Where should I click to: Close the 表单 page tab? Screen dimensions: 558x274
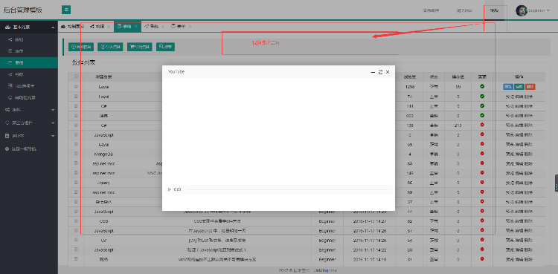(190, 26)
